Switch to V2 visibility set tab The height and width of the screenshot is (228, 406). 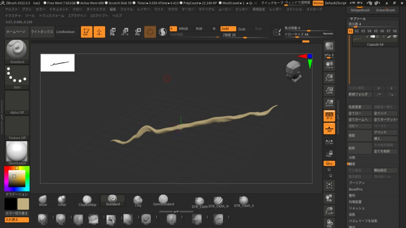coord(356,31)
